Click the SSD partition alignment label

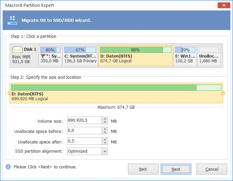[x=39, y=151]
